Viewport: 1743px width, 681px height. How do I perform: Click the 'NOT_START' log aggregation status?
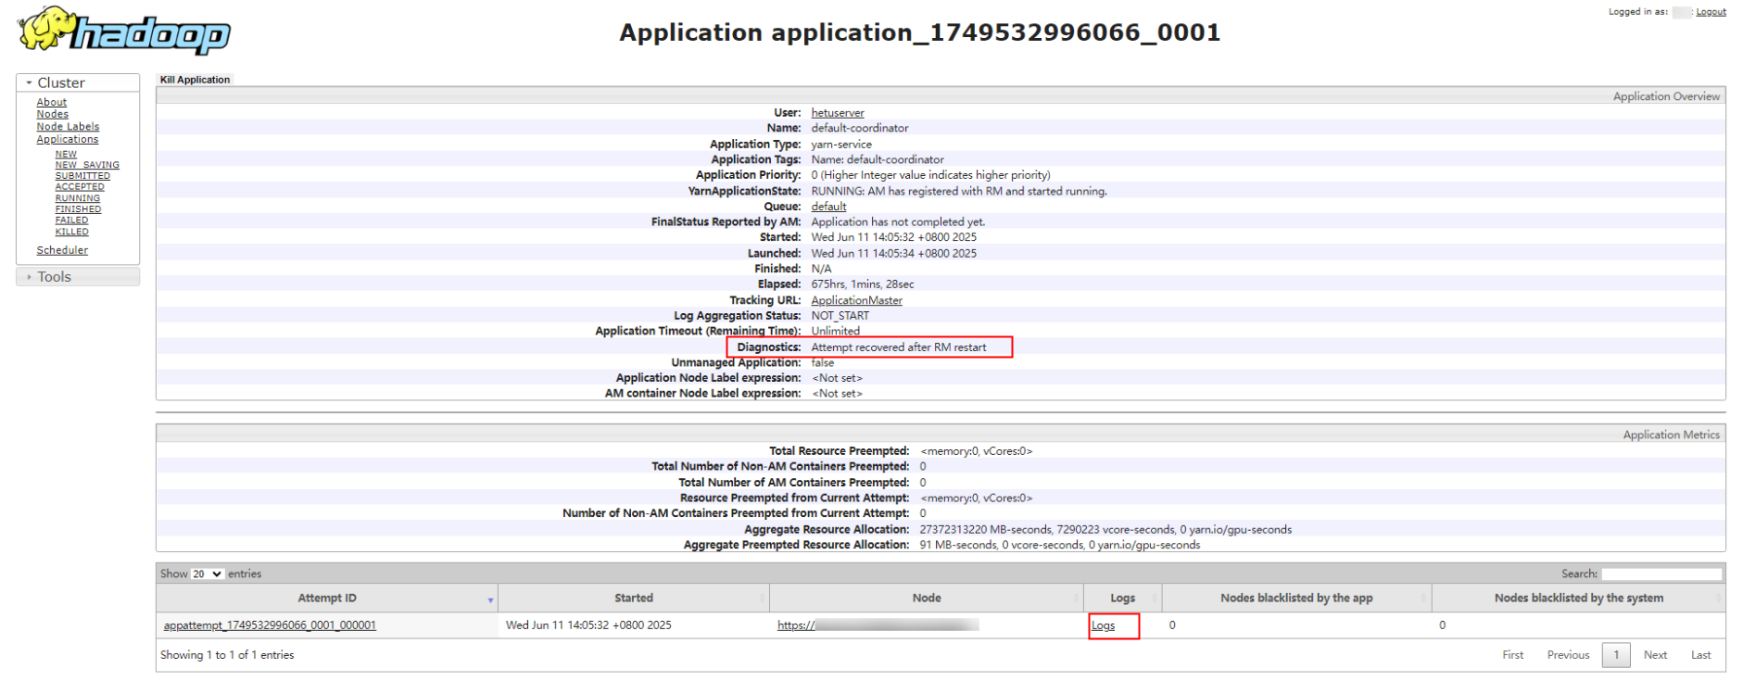tap(840, 316)
